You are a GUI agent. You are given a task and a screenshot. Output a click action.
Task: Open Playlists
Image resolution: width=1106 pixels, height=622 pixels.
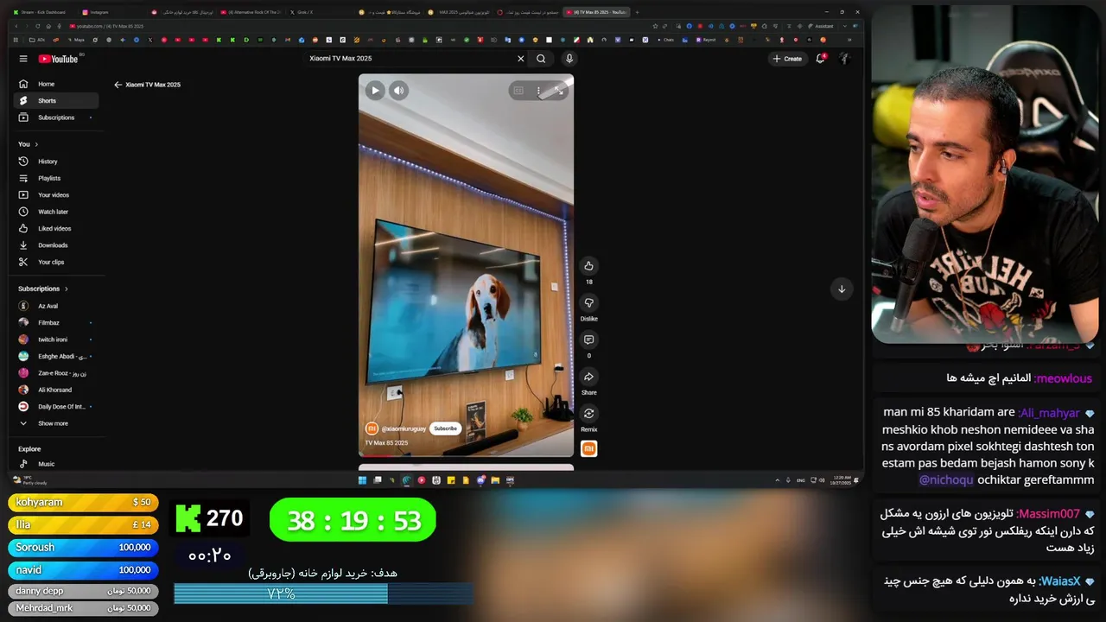coord(57,178)
